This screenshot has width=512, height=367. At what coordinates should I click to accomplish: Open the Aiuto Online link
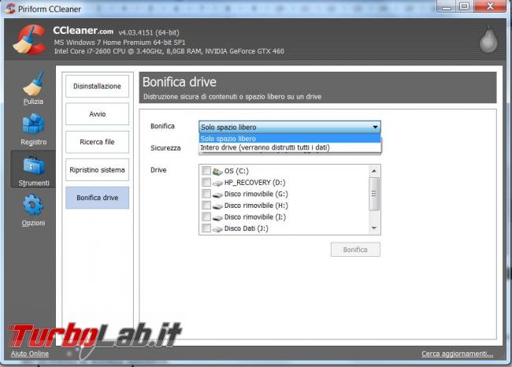30,354
